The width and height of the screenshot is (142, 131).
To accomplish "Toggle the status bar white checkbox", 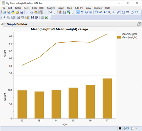I will tap(133, 129).
